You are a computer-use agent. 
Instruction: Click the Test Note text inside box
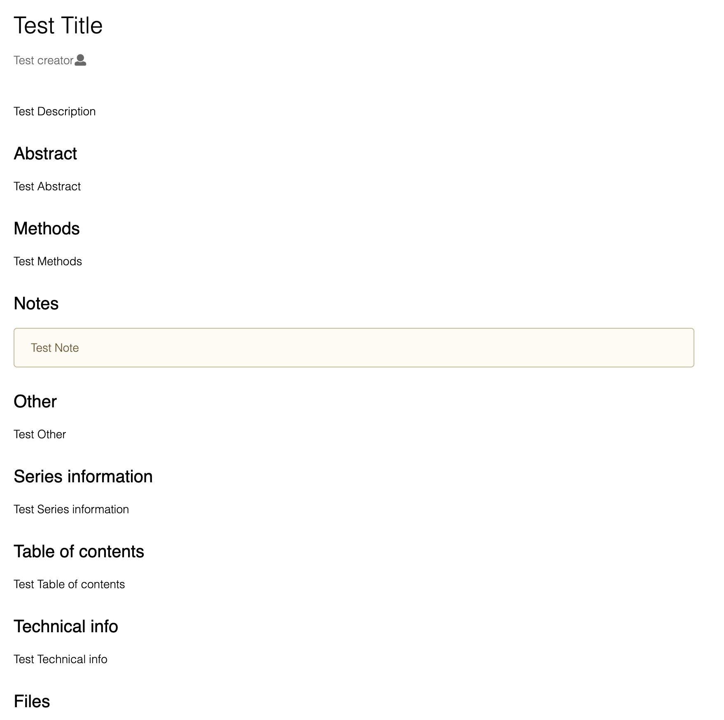click(x=55, y=348)
